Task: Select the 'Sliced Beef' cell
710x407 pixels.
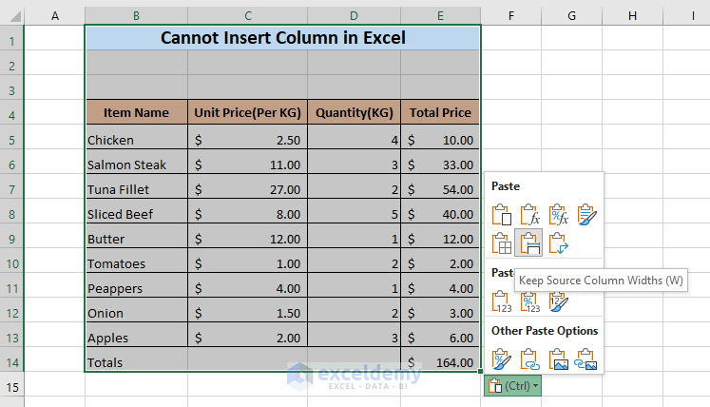Action: (x=136, y=211)
